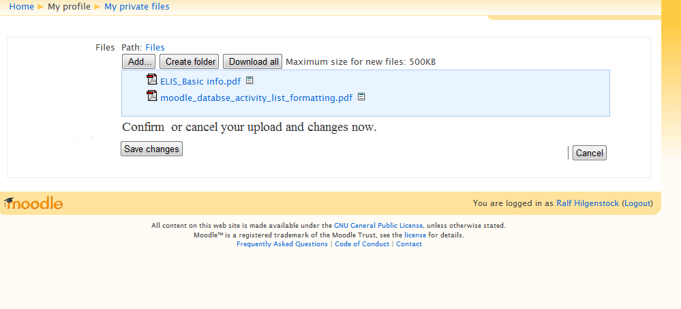Image resolution: width=681 pixels, height=309 pixels.
Task: Open the Code of Conduct link
Action: pos(362,244)
